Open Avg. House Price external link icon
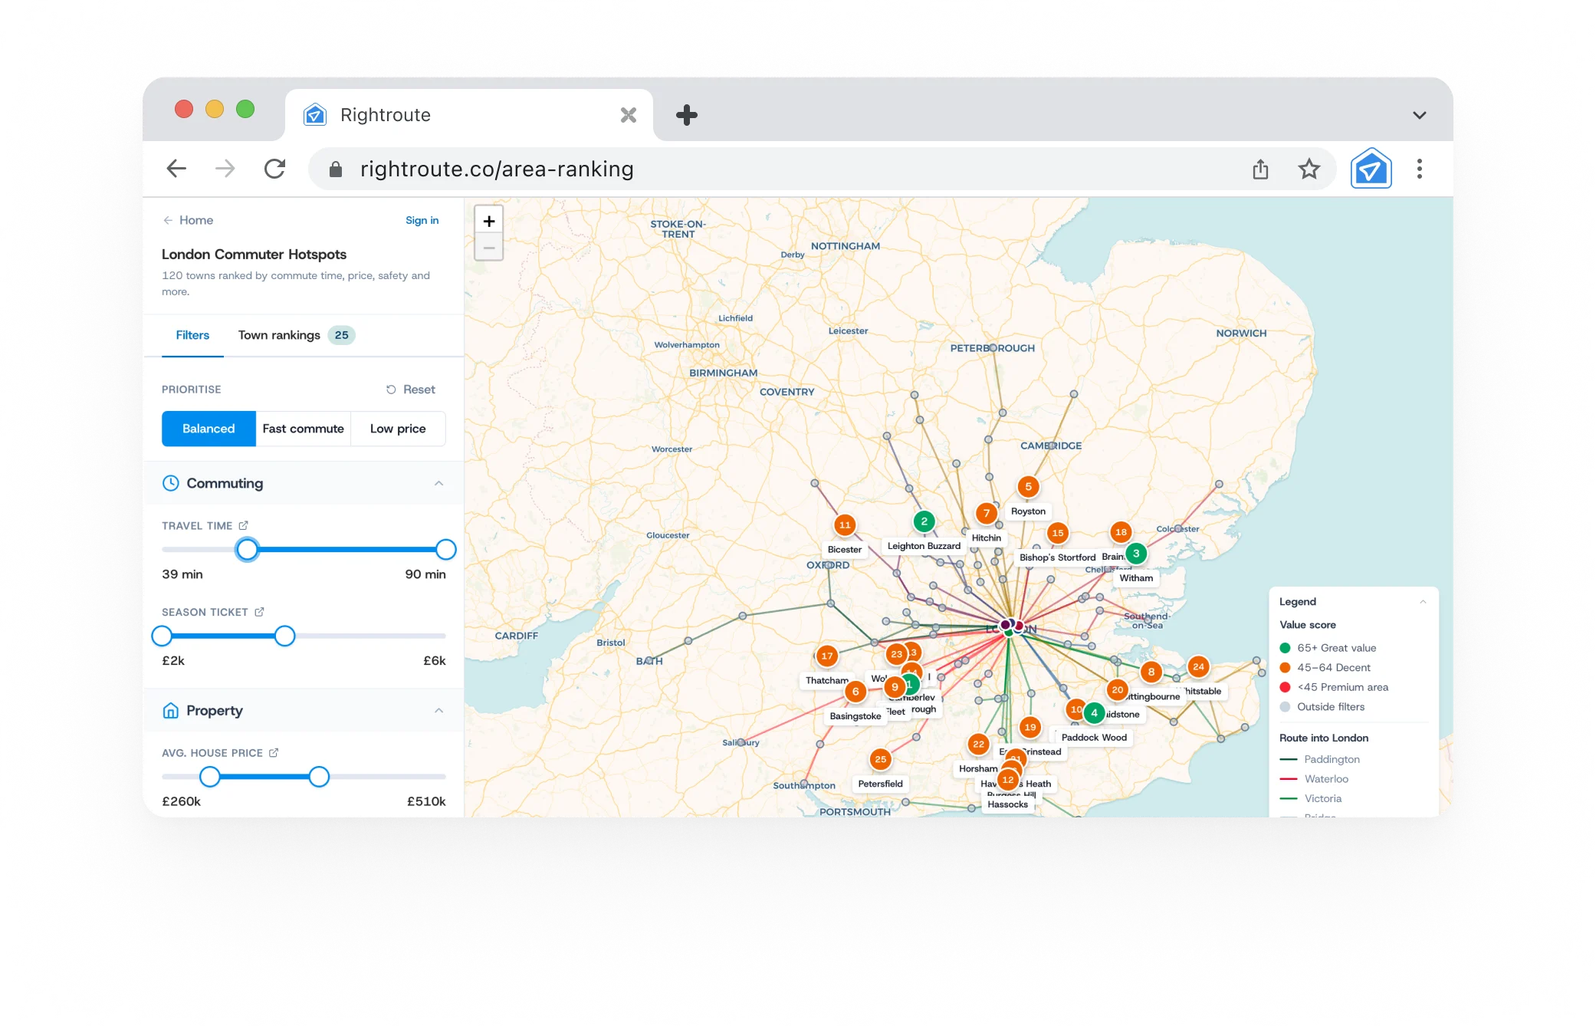Viewport: 1596px width, 1026px height. (x=274, y=753)
